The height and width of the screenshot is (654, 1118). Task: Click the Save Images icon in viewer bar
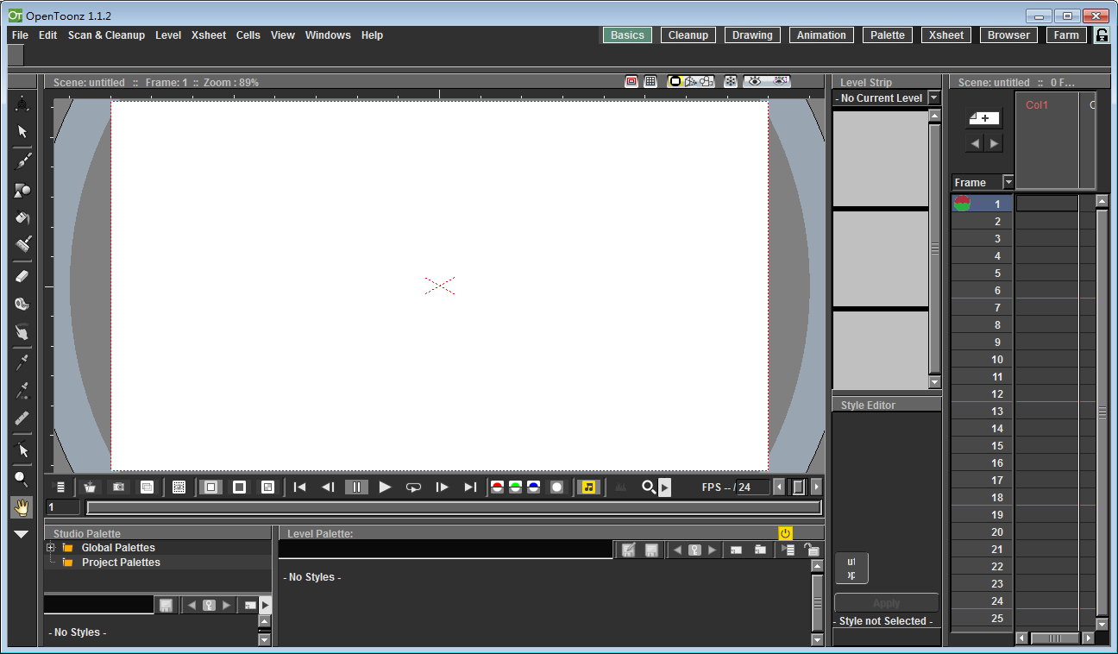tap(90, 487)
